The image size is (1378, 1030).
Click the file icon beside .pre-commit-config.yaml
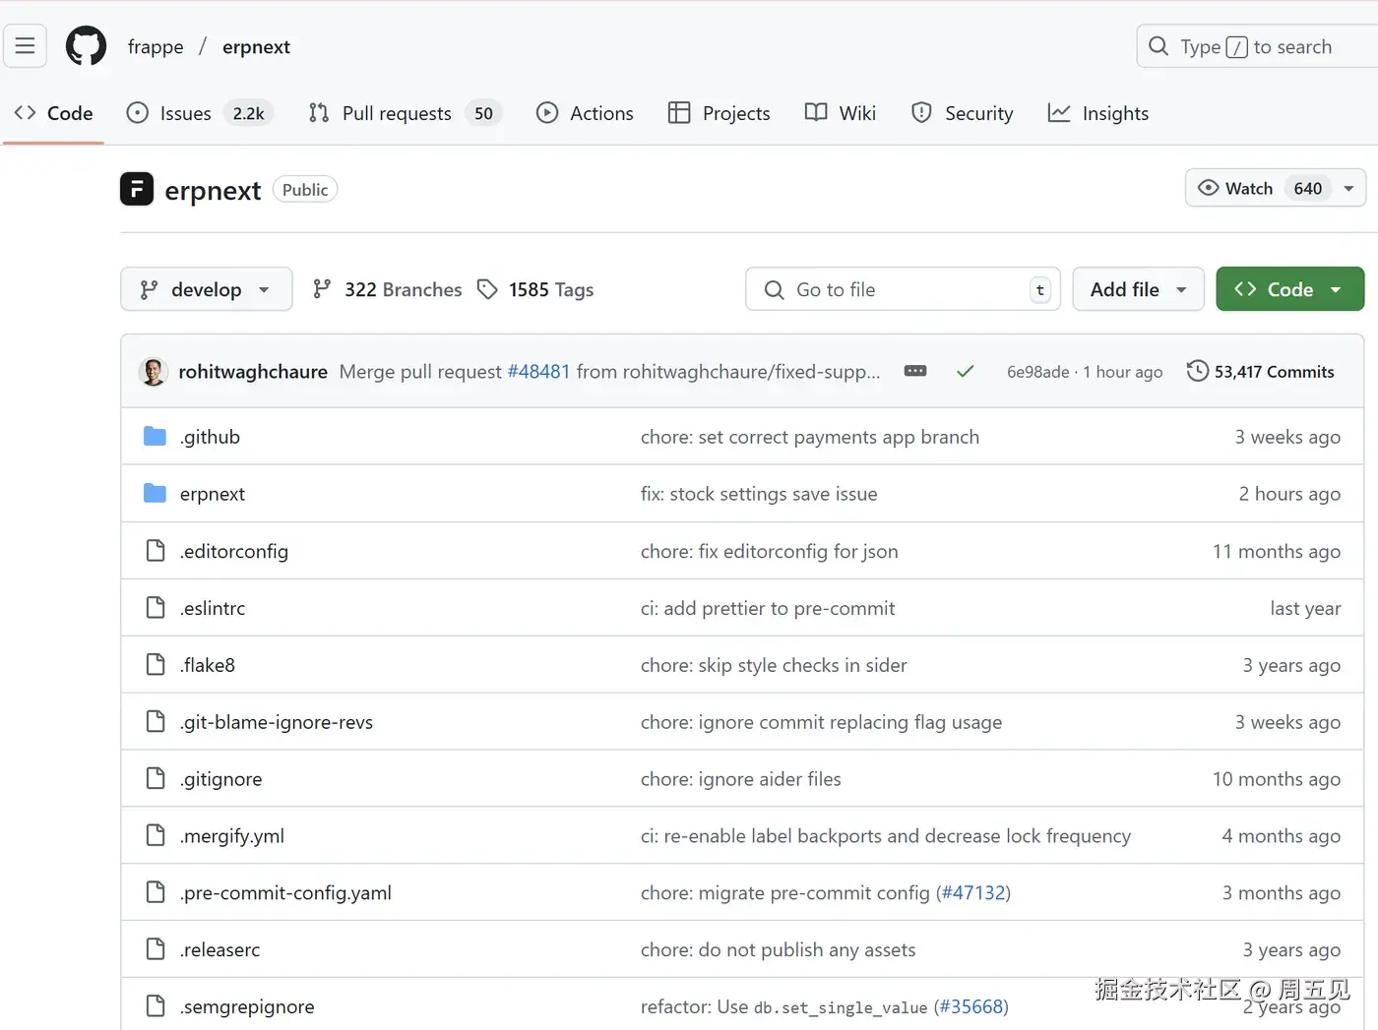155,893
